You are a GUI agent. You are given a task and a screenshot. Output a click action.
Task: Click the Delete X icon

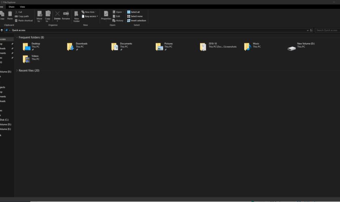point(57,15)
